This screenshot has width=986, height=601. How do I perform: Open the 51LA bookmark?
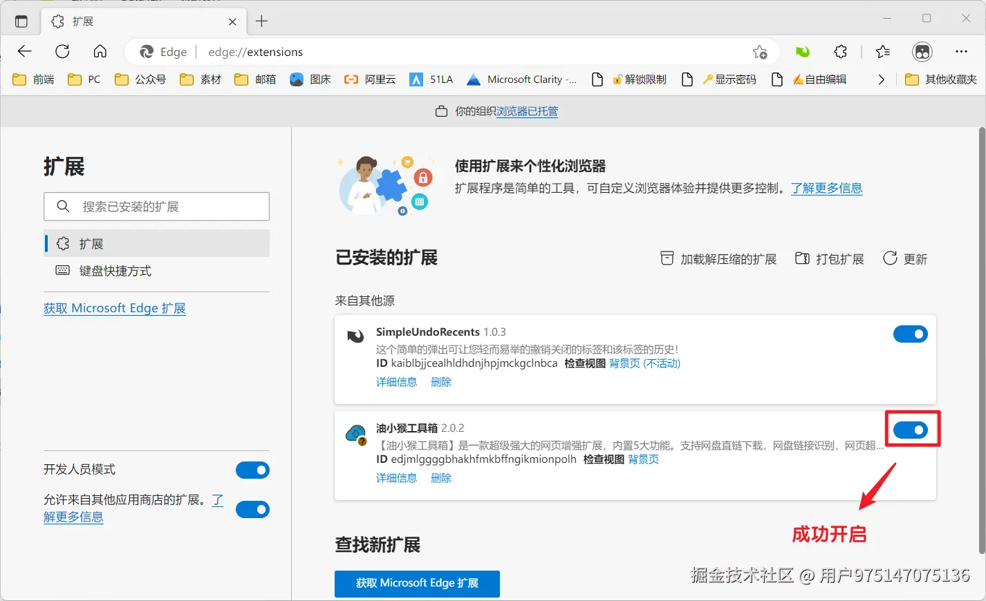(431, 79)
